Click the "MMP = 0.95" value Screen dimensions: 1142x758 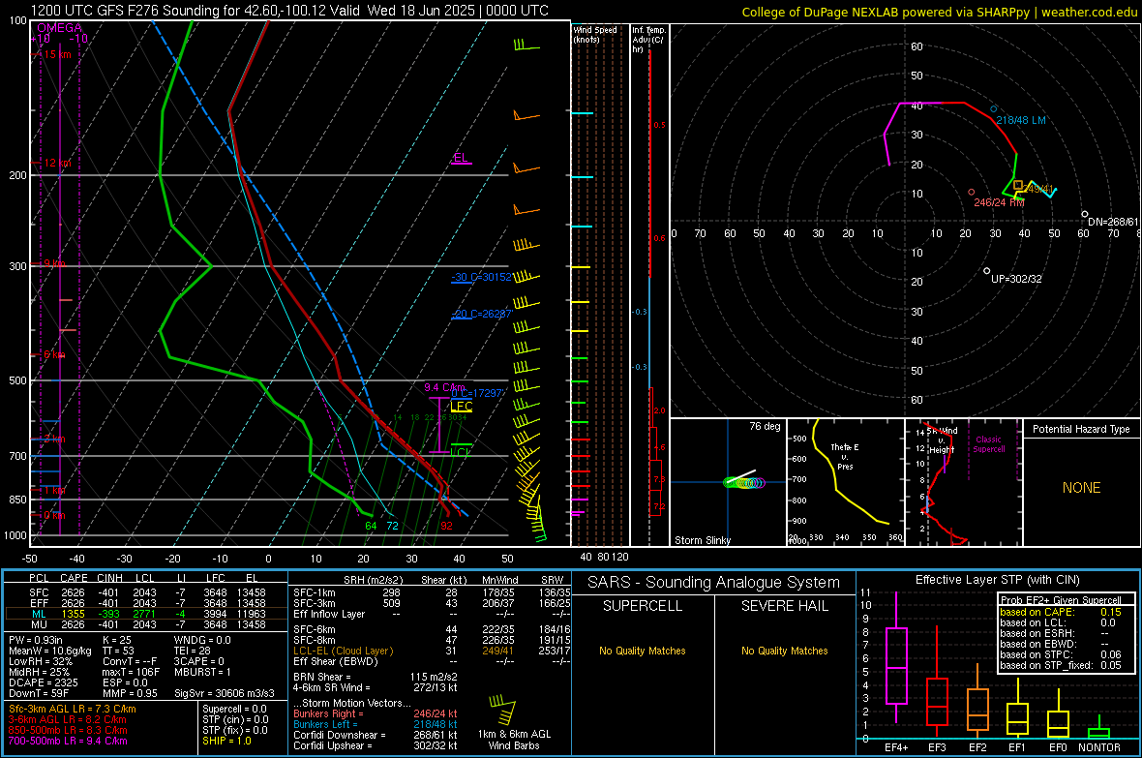131,693
